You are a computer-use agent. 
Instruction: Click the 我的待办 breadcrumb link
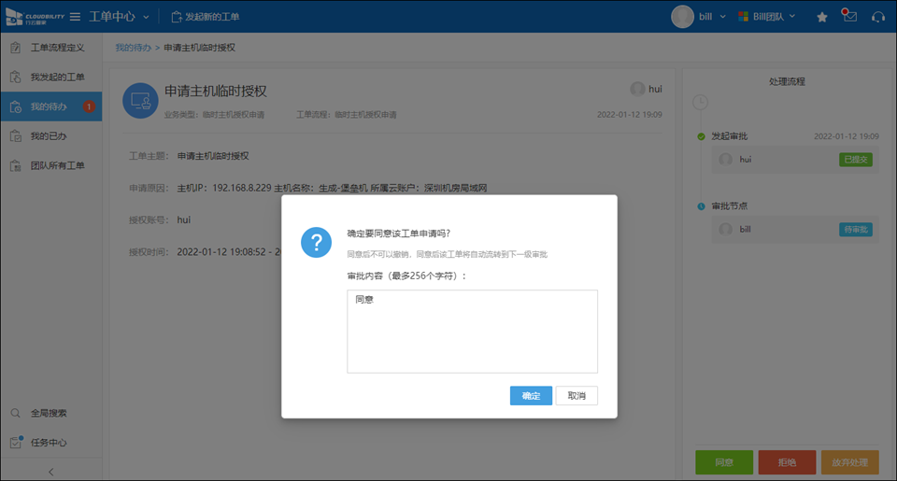coord(133,48)
